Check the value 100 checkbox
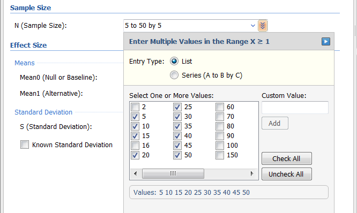 pos(220,145)
